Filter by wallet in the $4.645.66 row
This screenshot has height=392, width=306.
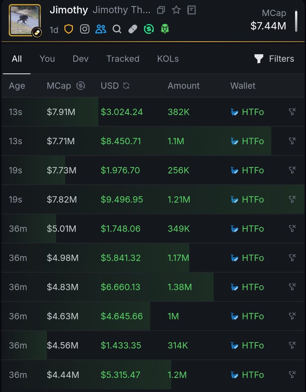[292, 316]
